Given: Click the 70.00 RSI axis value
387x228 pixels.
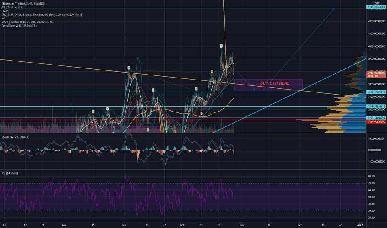Looking at the screenshot, I should [x=371, y=183].
